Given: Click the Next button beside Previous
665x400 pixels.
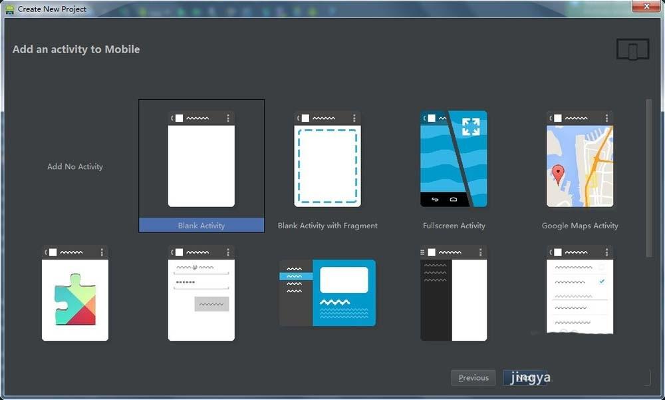Looking at the screenshot, I should [525, 377].
